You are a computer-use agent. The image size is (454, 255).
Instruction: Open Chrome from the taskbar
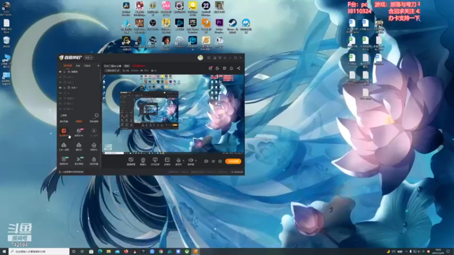click(161, 252)
